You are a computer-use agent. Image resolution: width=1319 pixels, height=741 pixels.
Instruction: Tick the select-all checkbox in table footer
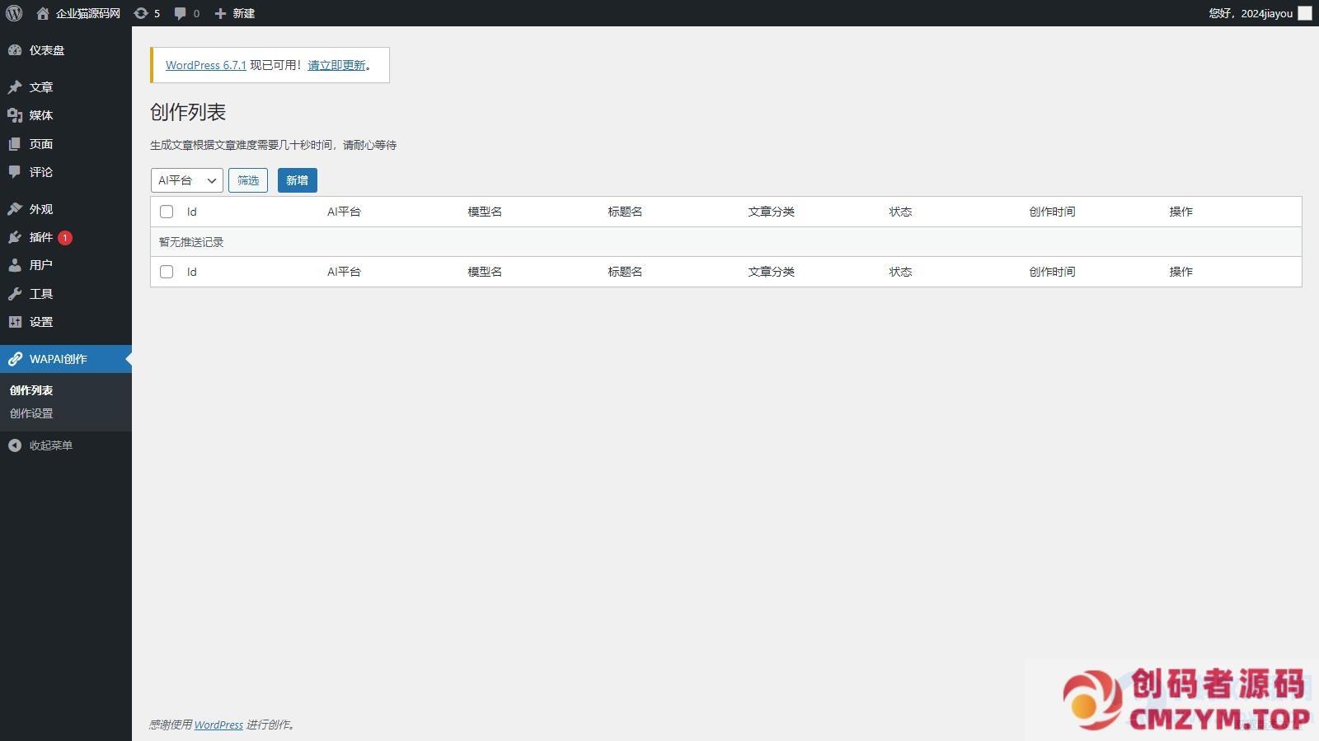[x=167, y=272]
